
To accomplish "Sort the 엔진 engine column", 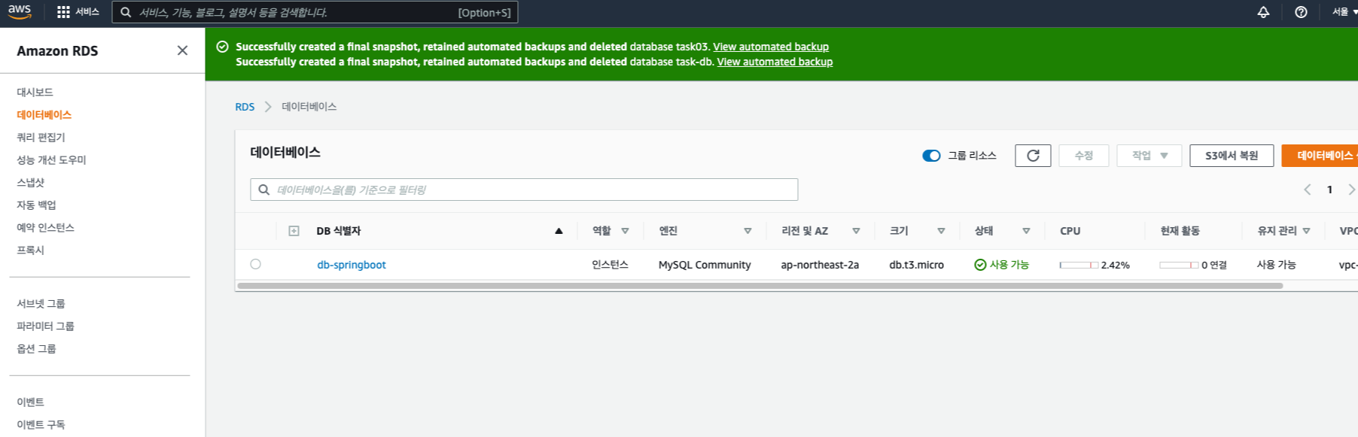I will [x=748, y=231].
